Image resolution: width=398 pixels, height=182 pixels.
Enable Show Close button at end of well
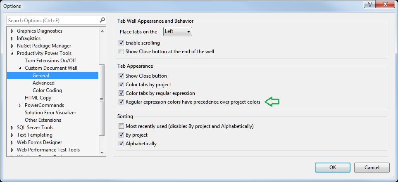pos(121,52)
